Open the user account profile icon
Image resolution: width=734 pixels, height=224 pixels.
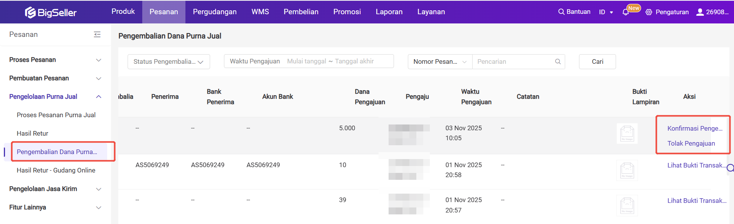pyautogui.click(x=700, y=12)
